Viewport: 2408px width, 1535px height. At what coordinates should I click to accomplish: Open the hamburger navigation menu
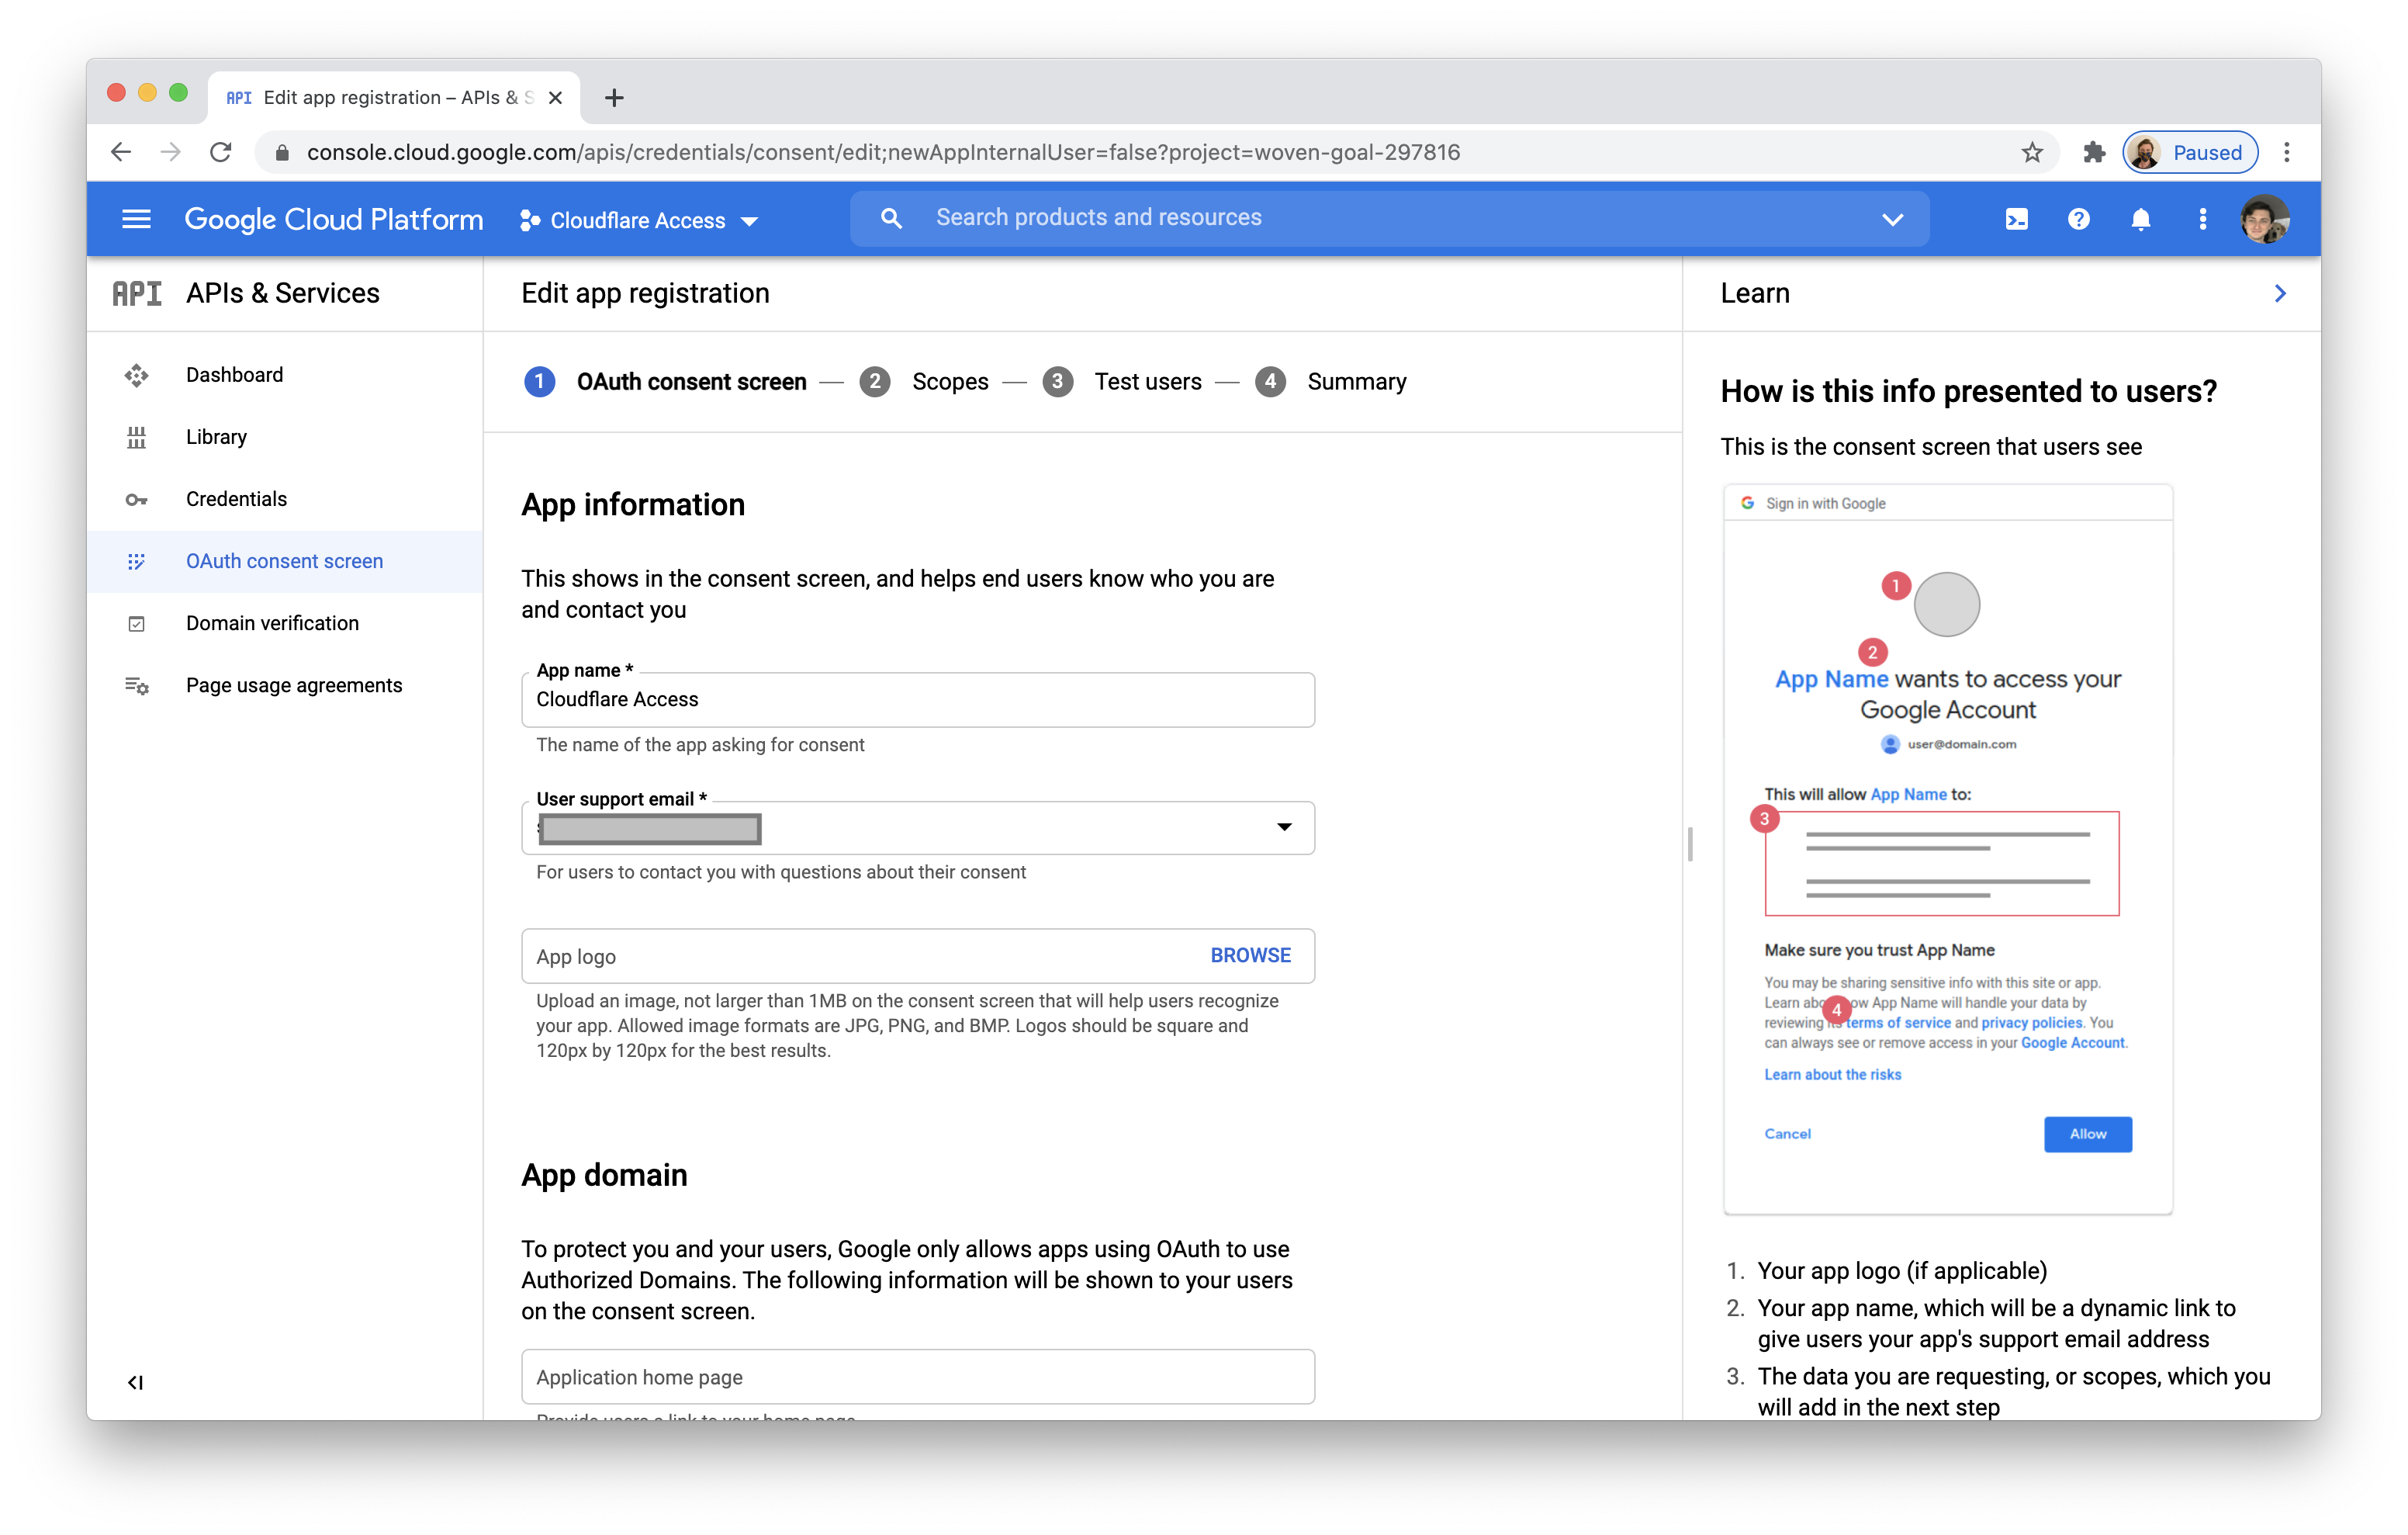pyautogui.click(x=136, y=219)
